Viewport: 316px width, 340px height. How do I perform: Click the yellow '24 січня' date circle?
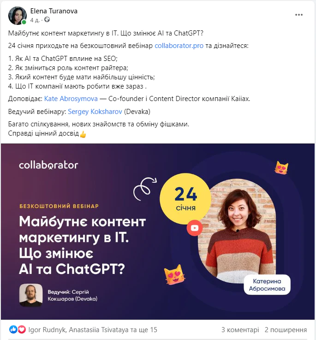point(185,198)
